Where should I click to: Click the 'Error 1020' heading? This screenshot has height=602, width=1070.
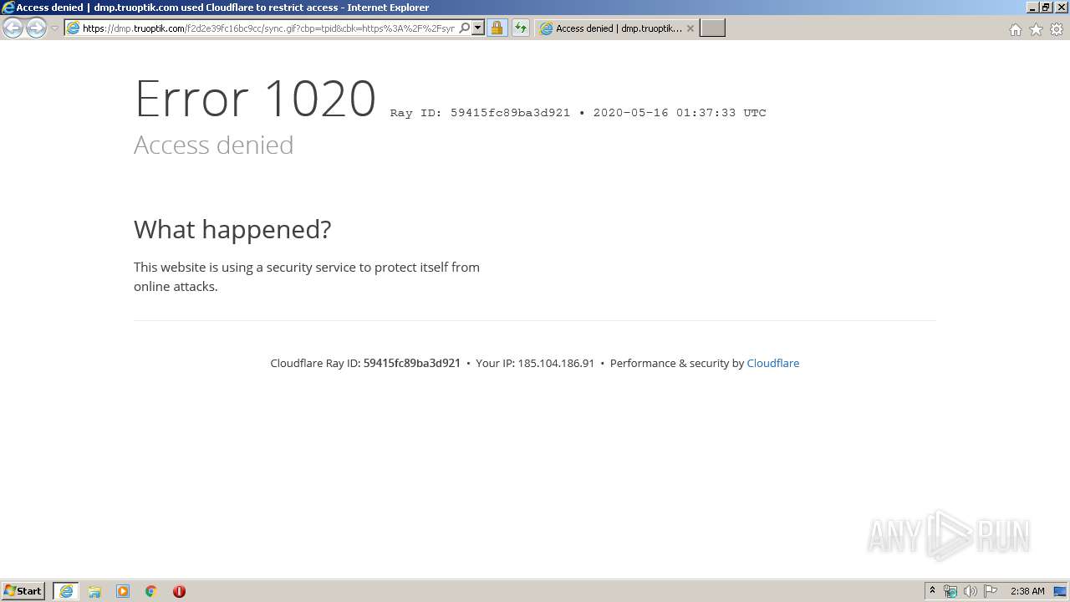255,98
